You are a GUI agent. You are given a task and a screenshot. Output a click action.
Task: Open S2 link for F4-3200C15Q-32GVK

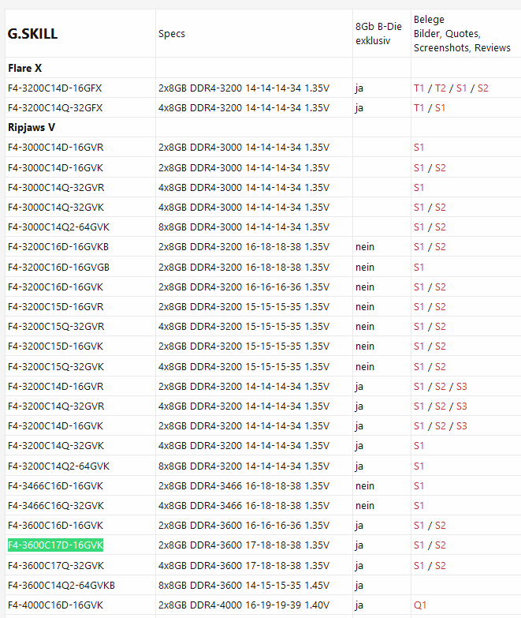pos(440,366)
